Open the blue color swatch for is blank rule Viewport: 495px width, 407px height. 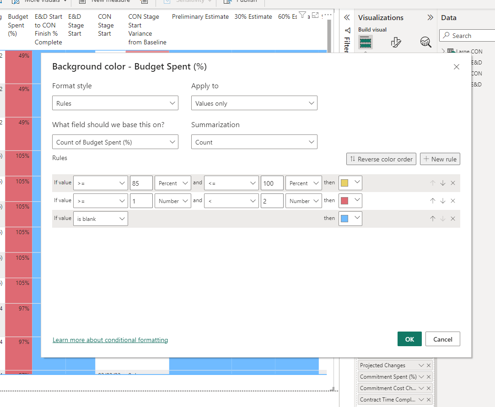coord(350,218)
